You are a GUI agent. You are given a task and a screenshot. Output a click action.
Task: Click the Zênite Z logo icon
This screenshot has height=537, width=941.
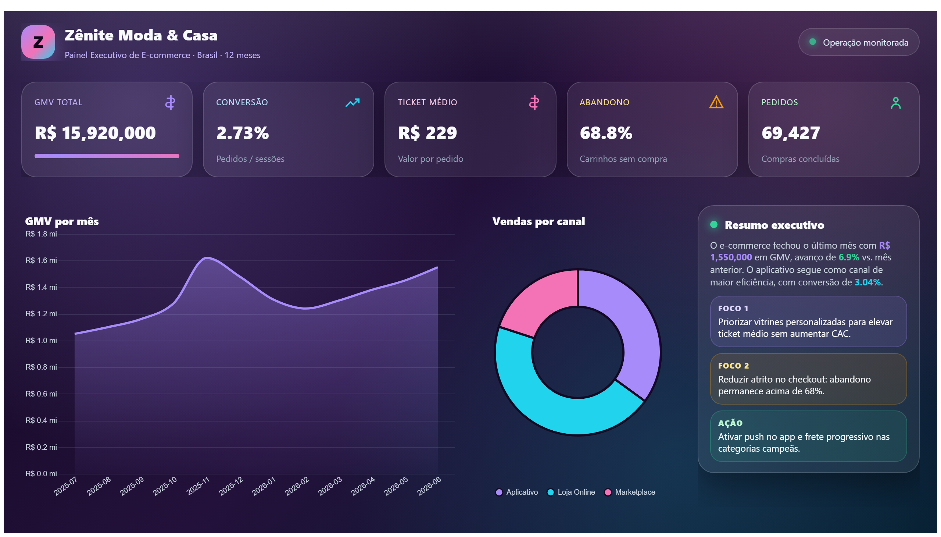point(38,42)
